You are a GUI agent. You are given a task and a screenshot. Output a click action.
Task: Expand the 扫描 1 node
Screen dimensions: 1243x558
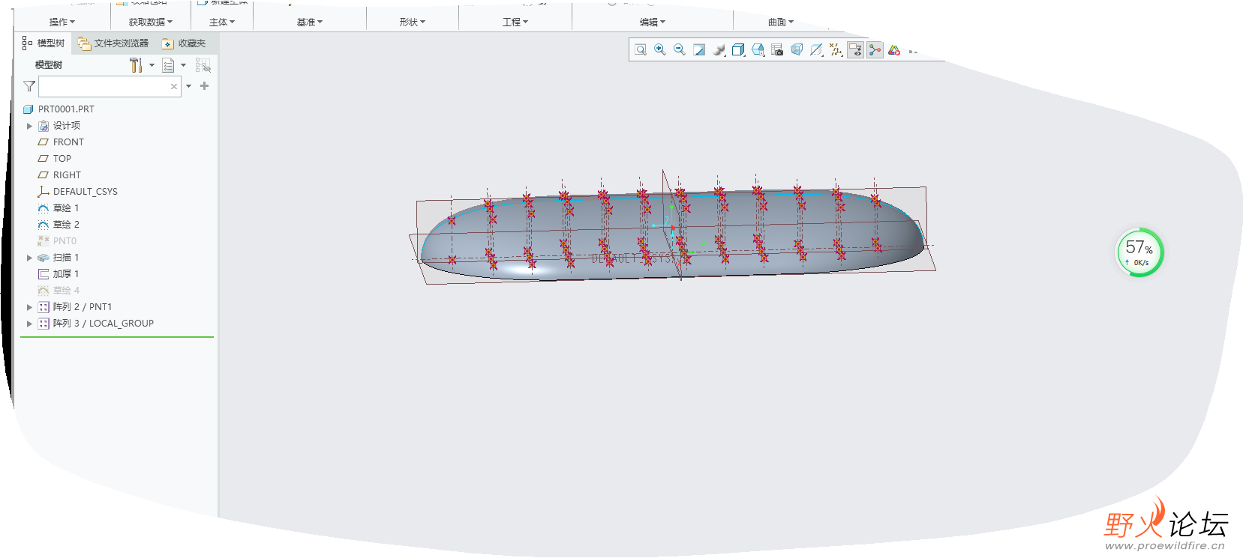[x=29, y=258]
